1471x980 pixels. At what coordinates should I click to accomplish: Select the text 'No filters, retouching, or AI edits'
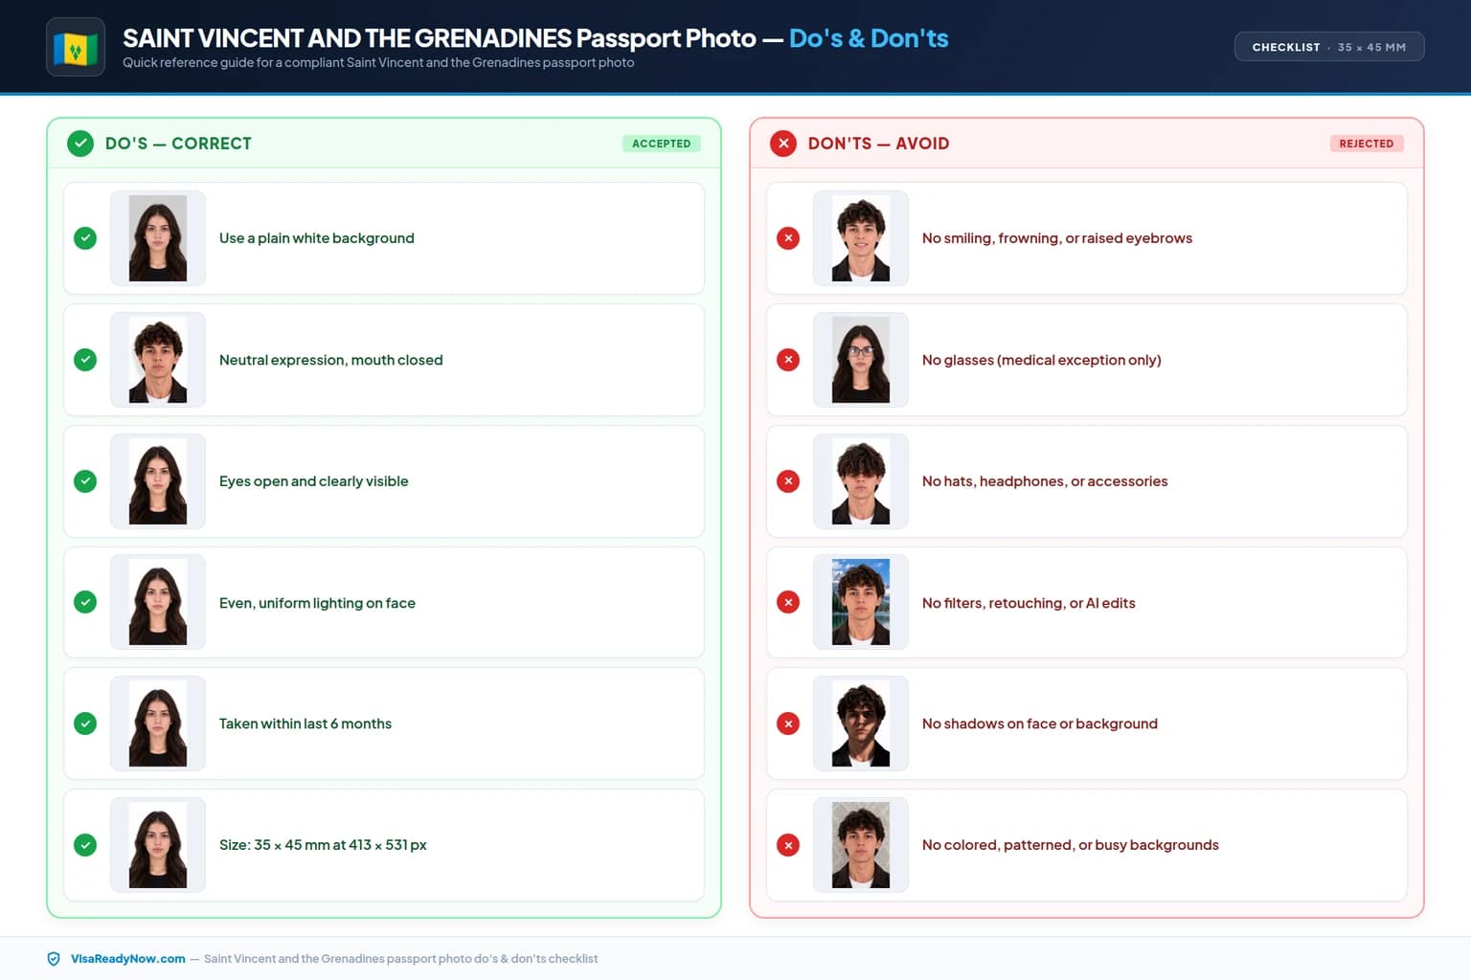pos(1029,603)
